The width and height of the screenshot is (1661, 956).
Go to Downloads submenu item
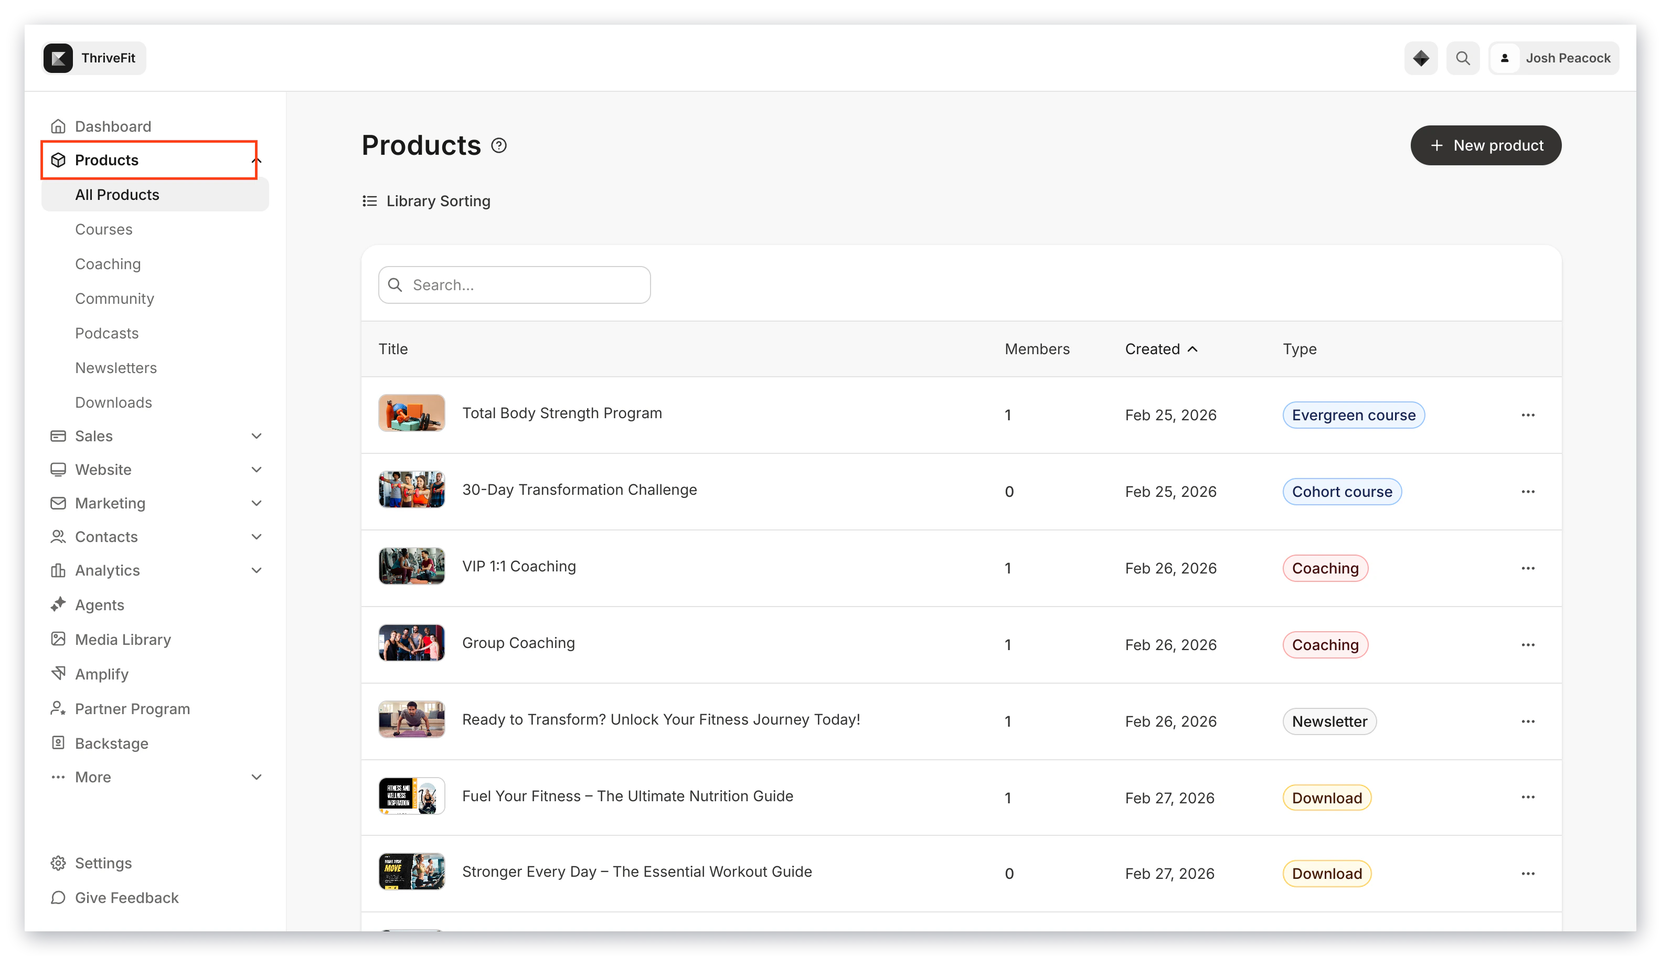pos(113,402)
